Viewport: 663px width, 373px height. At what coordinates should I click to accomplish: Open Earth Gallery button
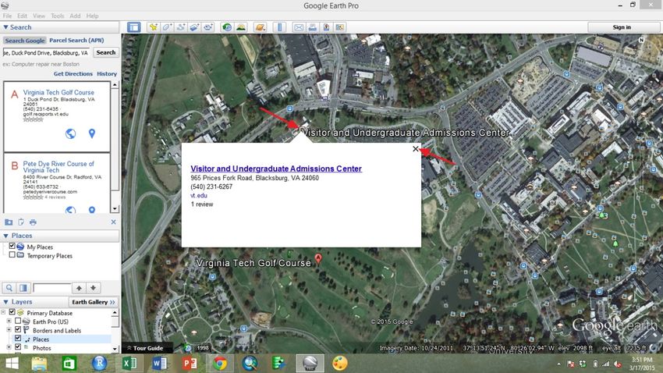(94, 302)
